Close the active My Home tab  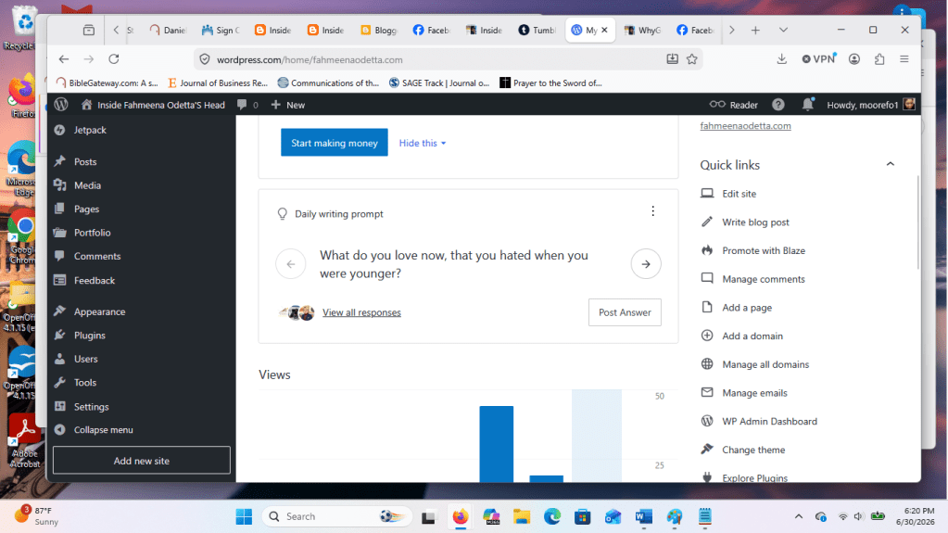pos(604,30)
